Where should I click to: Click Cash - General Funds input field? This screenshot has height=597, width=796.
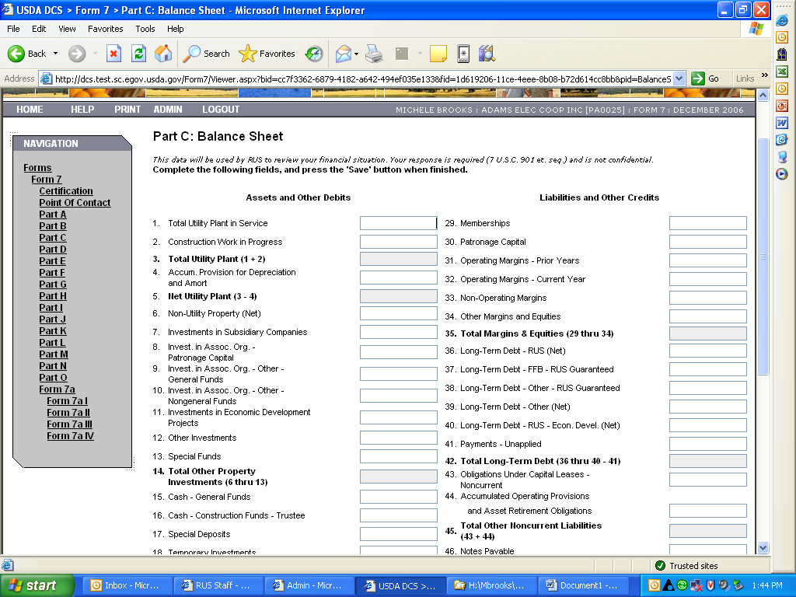pos(399,497)
